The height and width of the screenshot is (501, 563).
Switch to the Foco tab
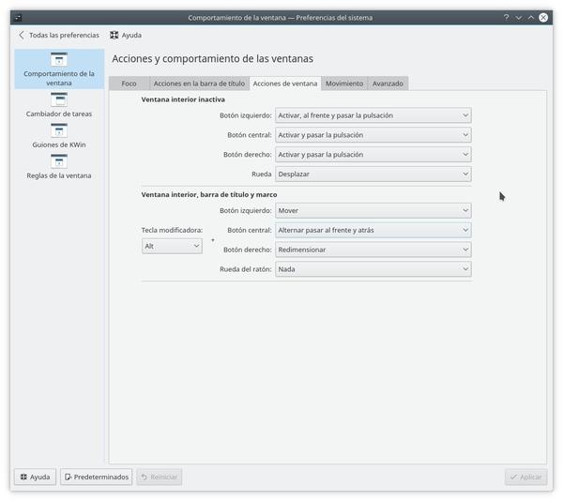coord(129,83)
